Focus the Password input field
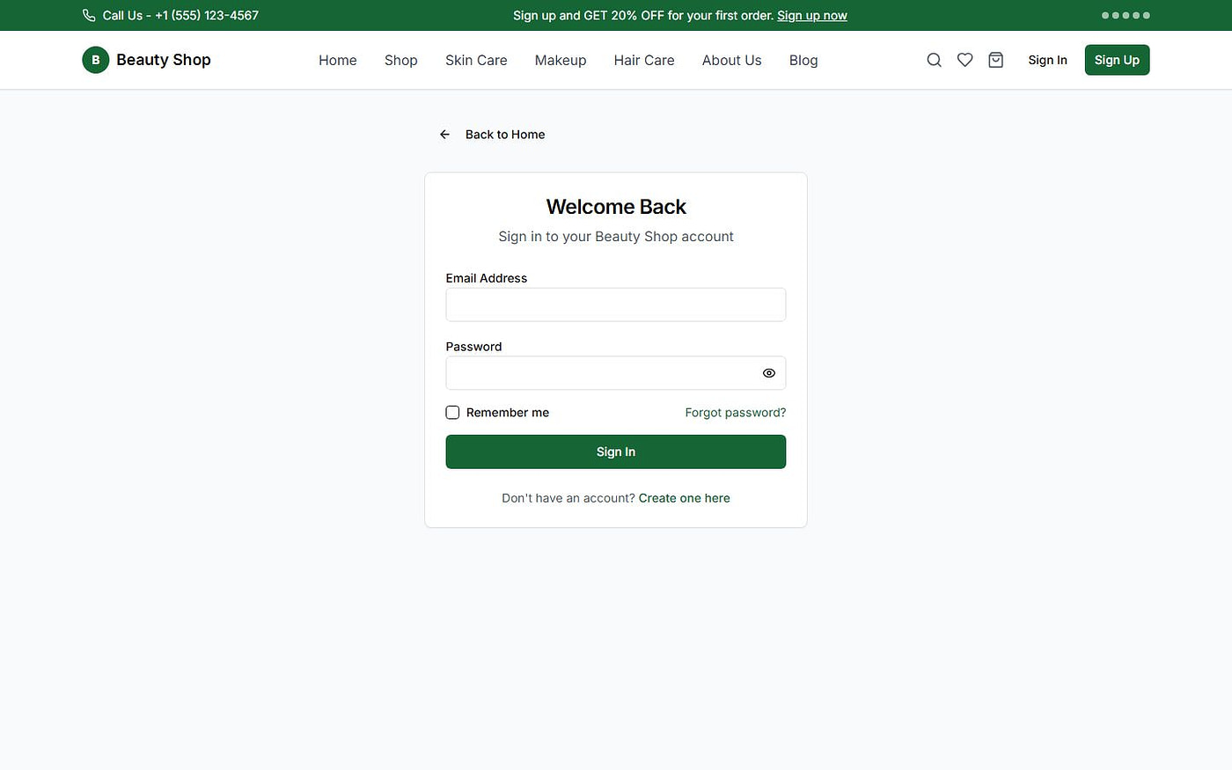This screenshot has width=1232, height=770. coord(616,373)
